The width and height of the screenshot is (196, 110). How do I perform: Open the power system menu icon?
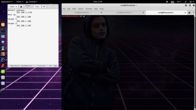click(x=192, y=2)
